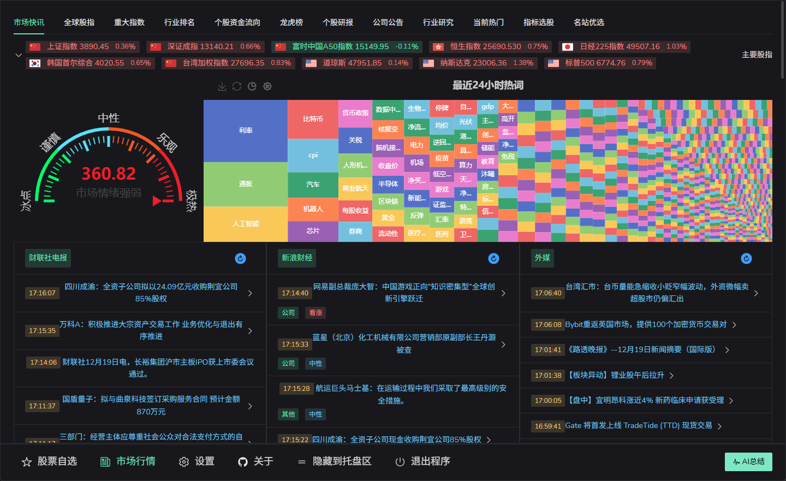Refresh the 财联社电报 news feed
The height and width of the screenshot is (481, 786).
(240, 258)
